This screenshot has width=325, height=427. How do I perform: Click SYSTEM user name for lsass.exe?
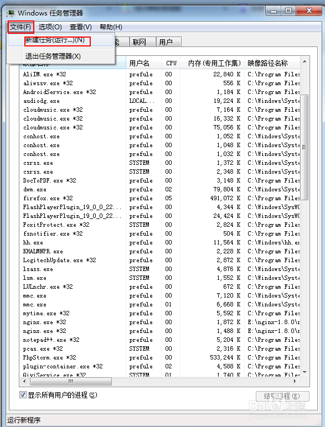coord(140,269)
